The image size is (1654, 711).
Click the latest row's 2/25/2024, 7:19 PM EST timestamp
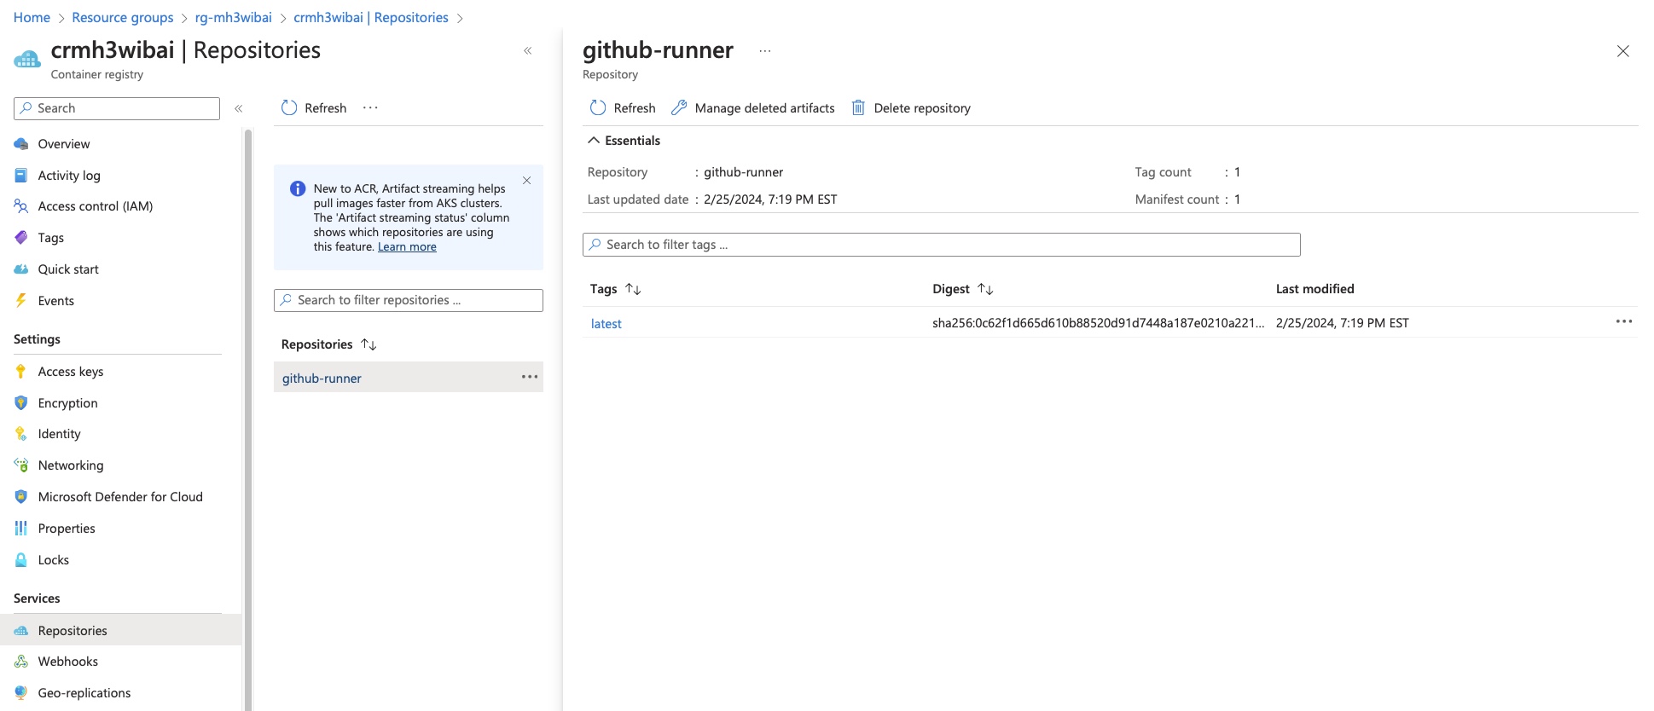click(1343, 323)
